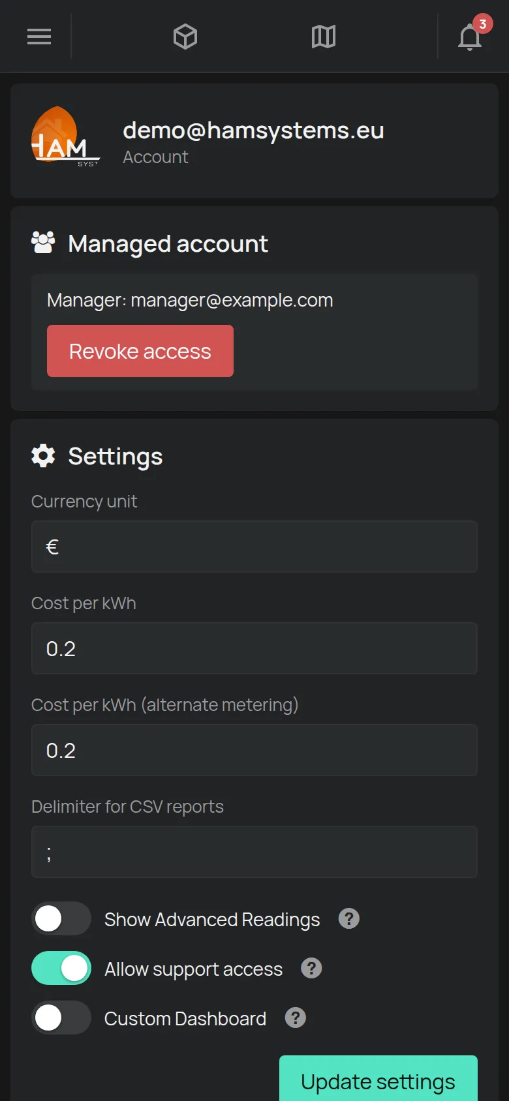This screenshot has height=1101, width=509.
Task: Disable Allow support access toggle
Action: (61, 969)
